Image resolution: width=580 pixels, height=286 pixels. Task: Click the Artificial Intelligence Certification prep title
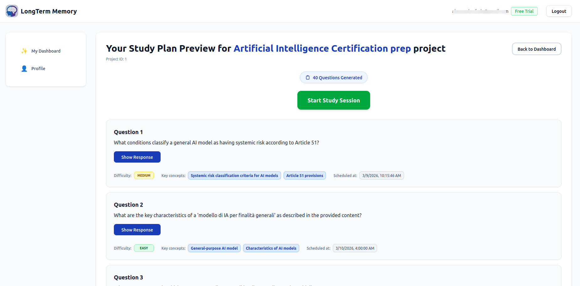tap(322, 49)
